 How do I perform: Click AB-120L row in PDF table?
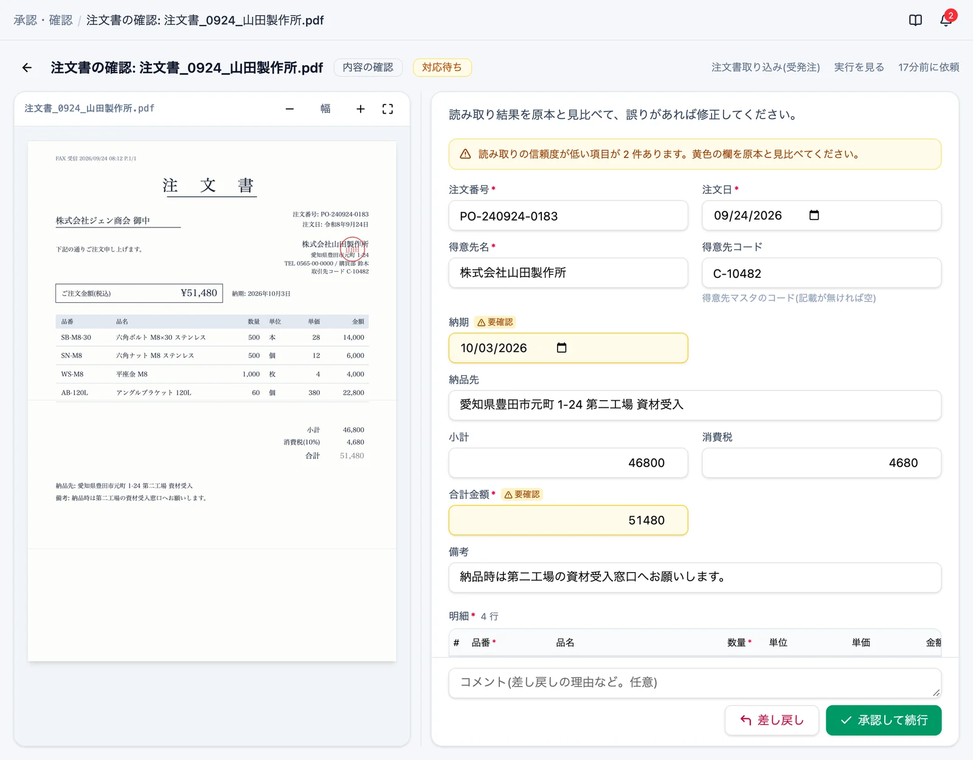[x=212, y=393]
